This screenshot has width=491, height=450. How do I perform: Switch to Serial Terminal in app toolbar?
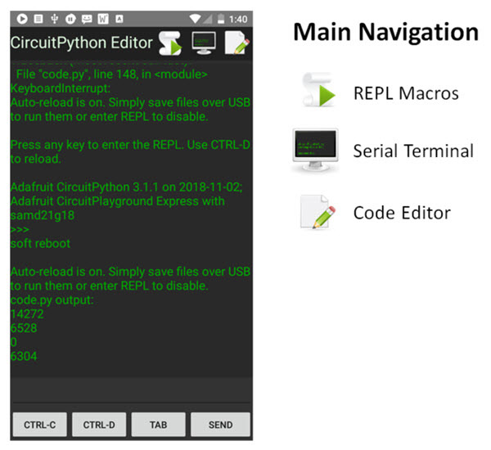(204, 43)
